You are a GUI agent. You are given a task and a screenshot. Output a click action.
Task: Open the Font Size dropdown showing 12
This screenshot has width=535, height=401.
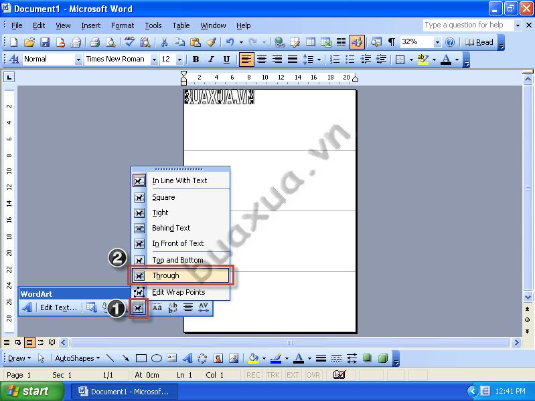click(180, 59)
